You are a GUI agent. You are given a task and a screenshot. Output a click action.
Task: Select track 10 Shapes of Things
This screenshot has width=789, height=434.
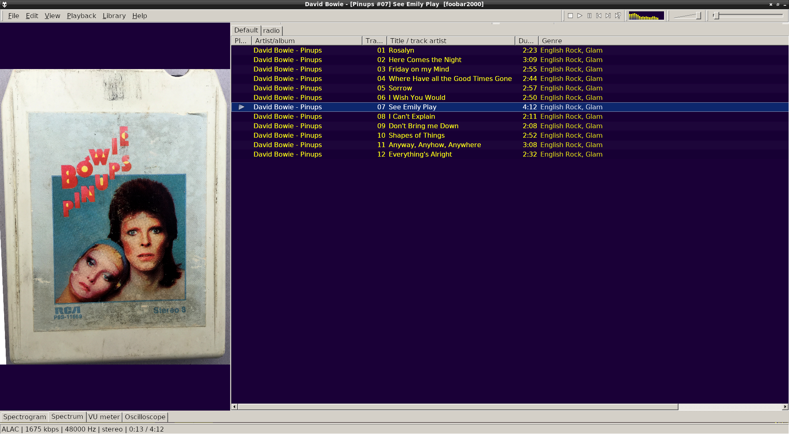510,135
